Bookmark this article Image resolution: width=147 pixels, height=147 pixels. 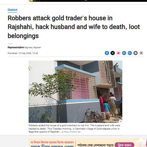[141, 53]
